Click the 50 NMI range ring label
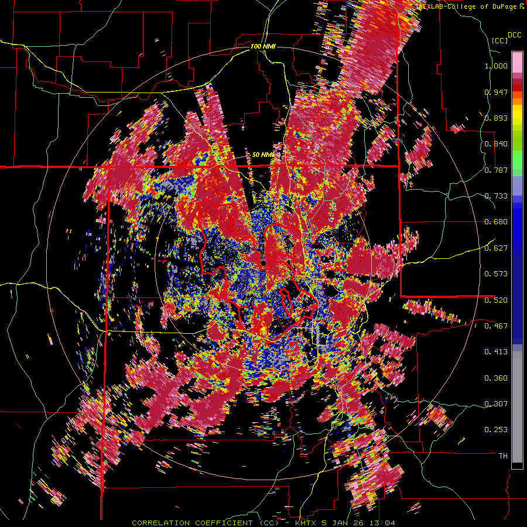 point(263,155)
